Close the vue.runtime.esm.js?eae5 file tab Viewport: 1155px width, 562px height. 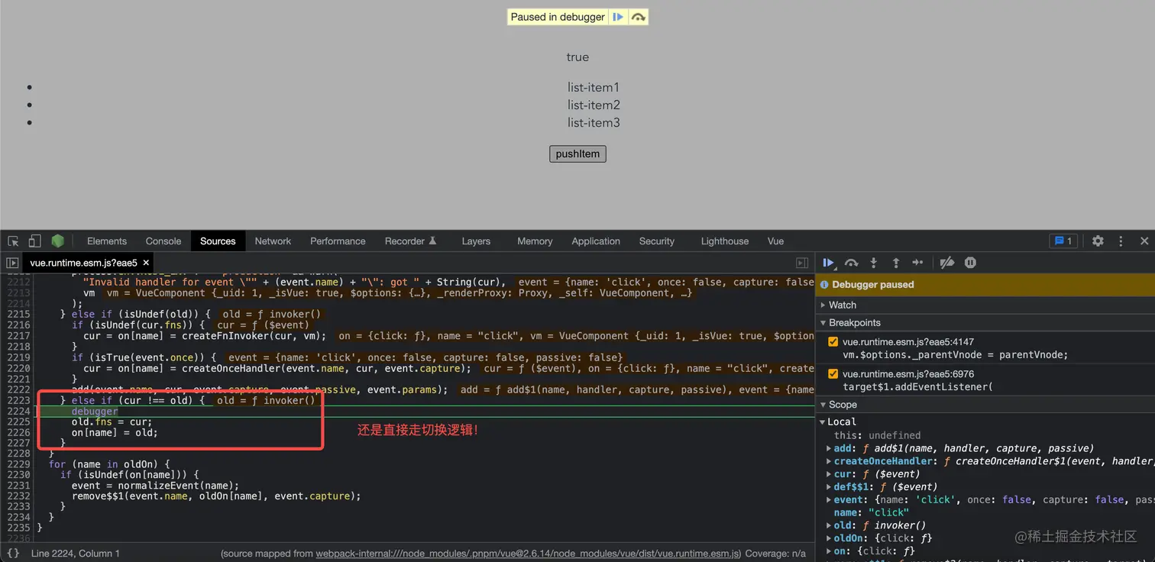pyautogui.click(x=146, y=263)
